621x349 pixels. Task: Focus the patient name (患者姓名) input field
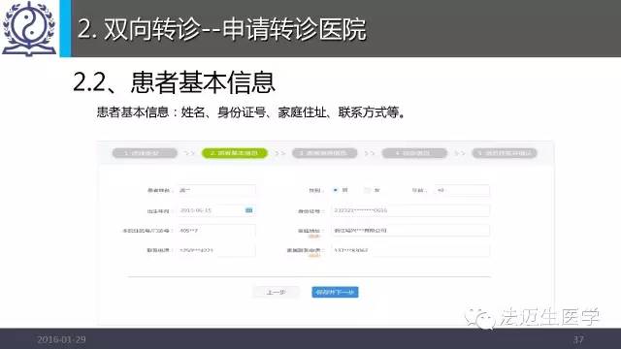pos(215,190)
